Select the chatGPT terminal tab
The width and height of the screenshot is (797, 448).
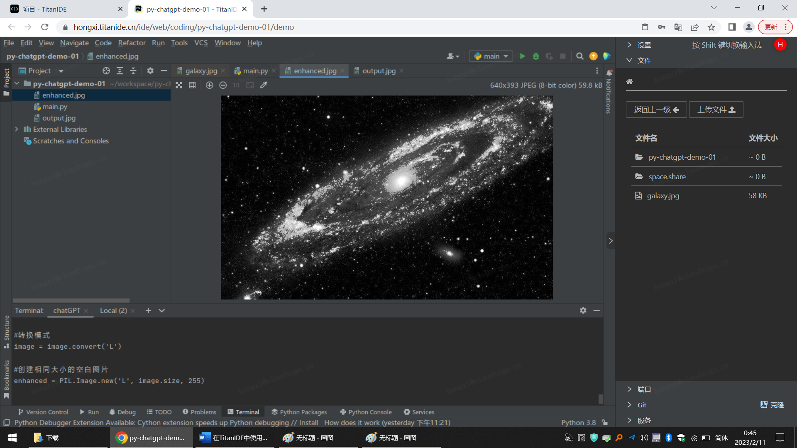pos(66,310)
